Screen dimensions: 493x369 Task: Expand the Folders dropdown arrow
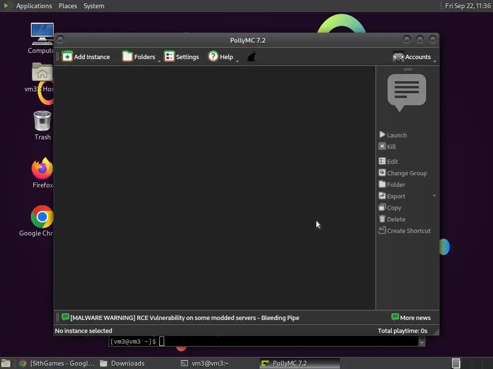(159, 61)
